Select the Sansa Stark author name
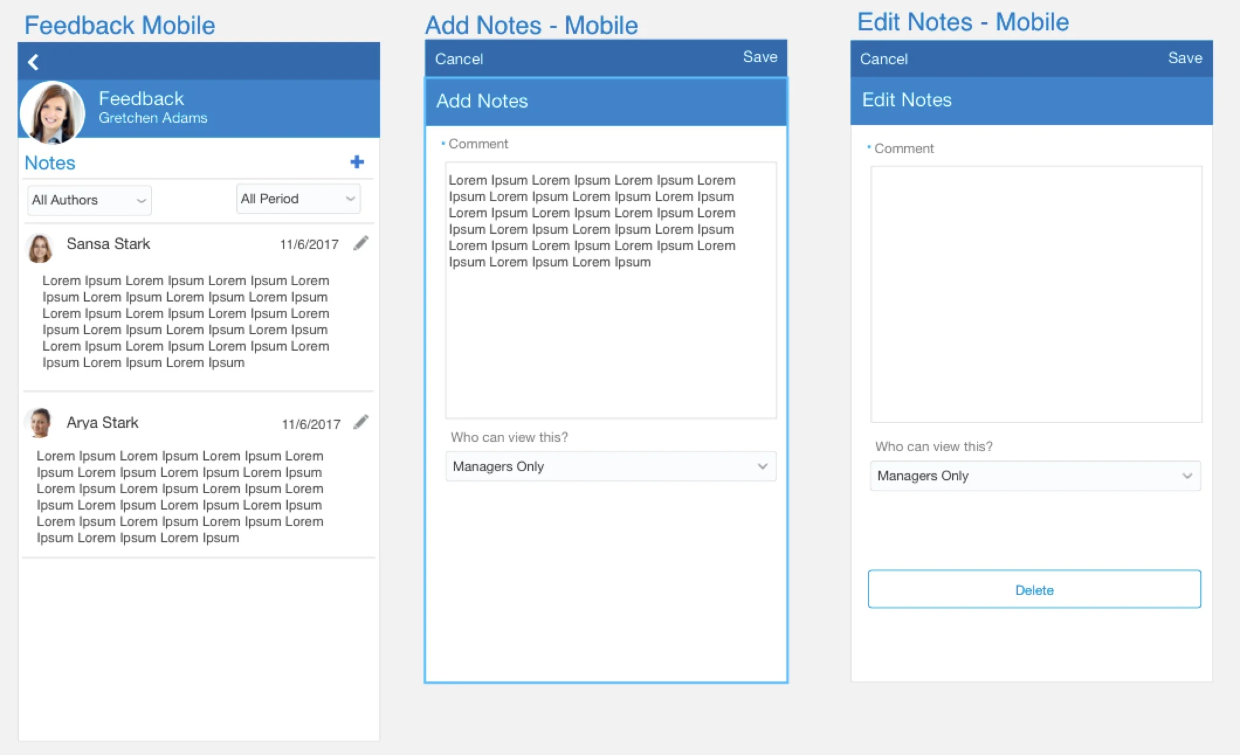This screenshot has width=1240, height=755. click(x=108, y=244)
